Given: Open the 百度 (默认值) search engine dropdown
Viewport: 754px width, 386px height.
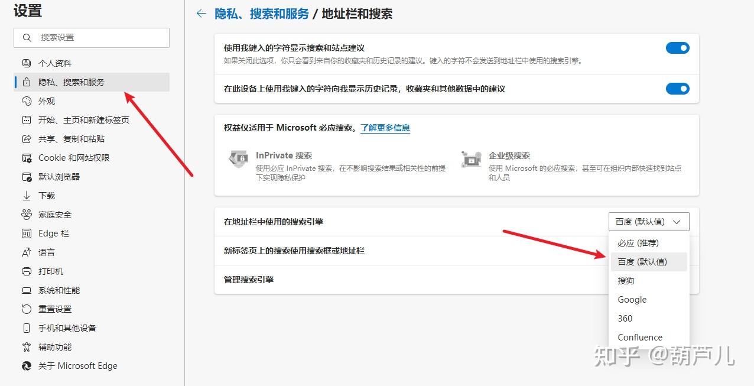Looking at the screenshot, I should click(x=649, y=222).
